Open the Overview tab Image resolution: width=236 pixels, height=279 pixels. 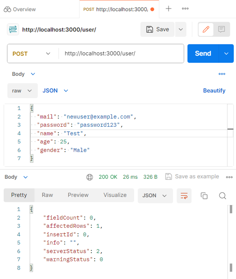20,9
